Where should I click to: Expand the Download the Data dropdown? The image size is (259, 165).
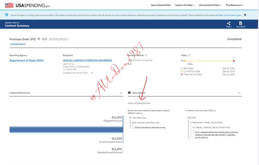coord(210,5)
